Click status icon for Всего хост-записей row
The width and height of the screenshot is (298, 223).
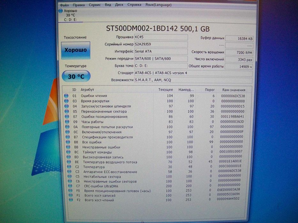pyautogui.click(x=71, y=195)
